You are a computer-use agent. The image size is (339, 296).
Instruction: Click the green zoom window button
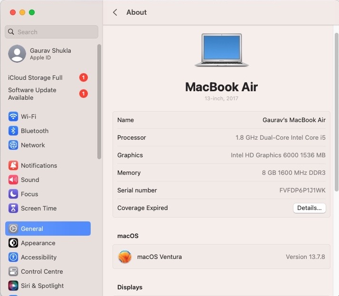(32, 12)
